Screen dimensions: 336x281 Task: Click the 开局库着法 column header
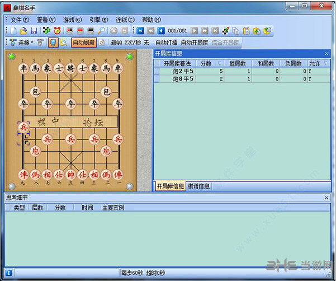(x=177, y=63)
